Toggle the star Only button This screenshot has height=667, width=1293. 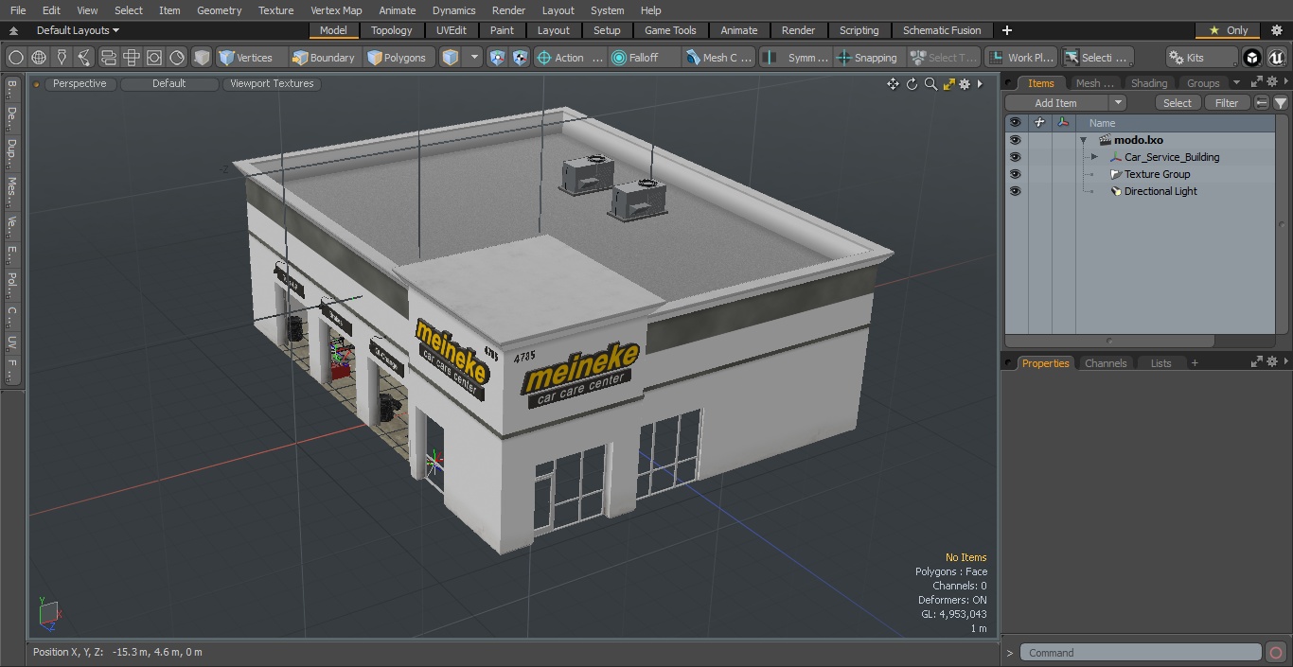tap(1228, 30)
